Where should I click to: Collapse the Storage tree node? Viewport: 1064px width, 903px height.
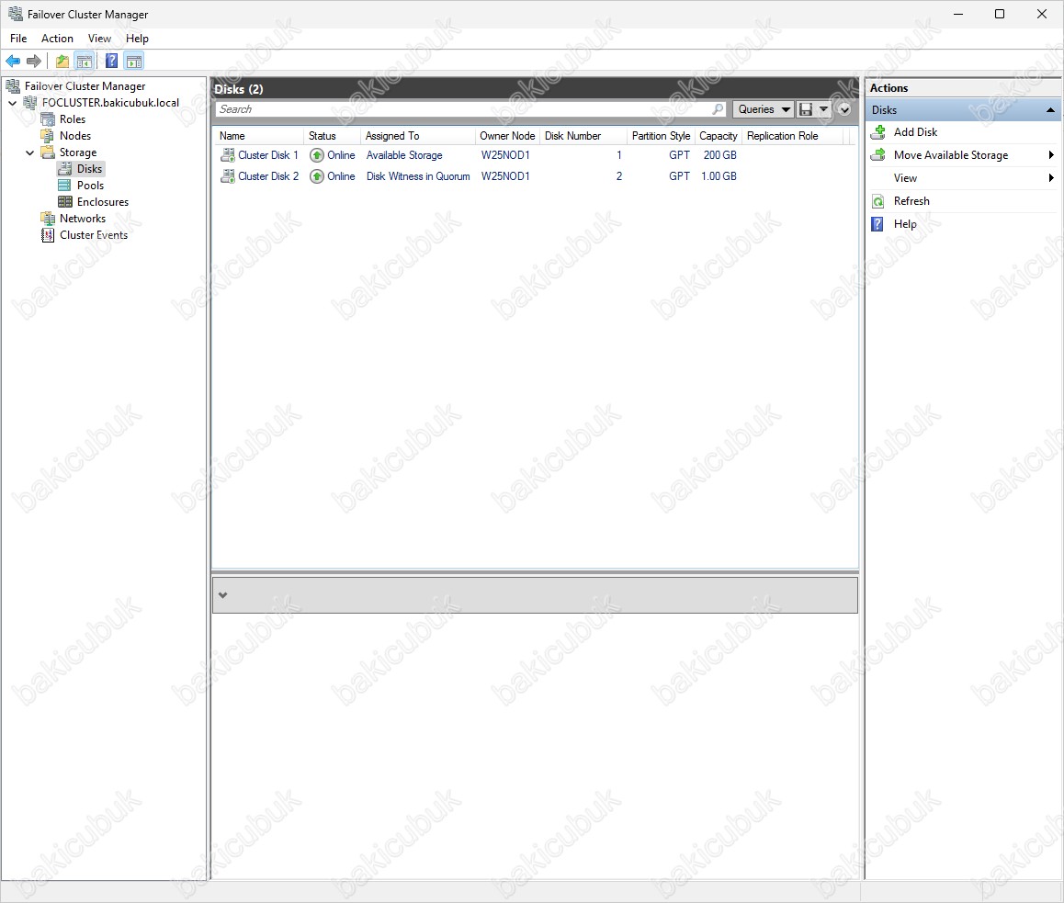coord(29,152)
